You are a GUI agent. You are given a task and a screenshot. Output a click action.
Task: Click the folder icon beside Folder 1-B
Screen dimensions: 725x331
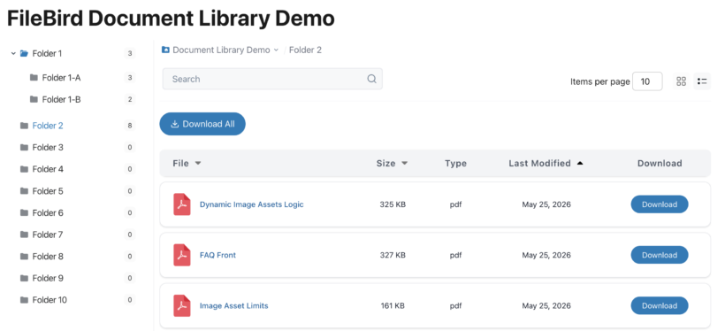click(34, 99)
